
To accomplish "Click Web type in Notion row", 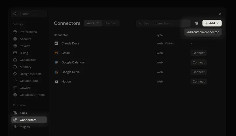I will click(x=160, y=81).
